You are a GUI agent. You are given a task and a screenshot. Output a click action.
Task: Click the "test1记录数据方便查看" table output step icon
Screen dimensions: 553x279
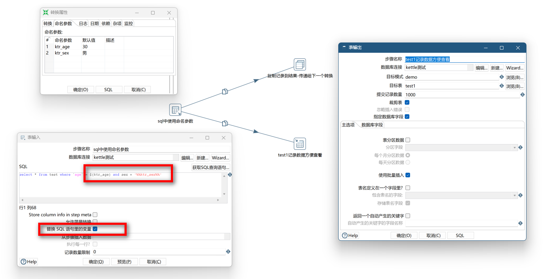tap(299, 143)
